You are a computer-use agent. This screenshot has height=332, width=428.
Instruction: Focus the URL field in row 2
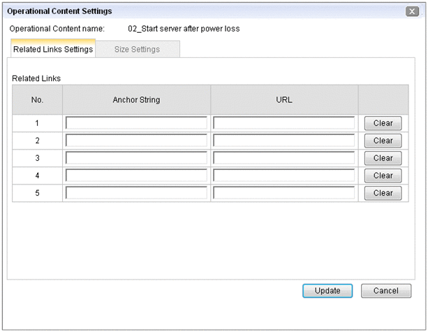[x=284, y=140]
